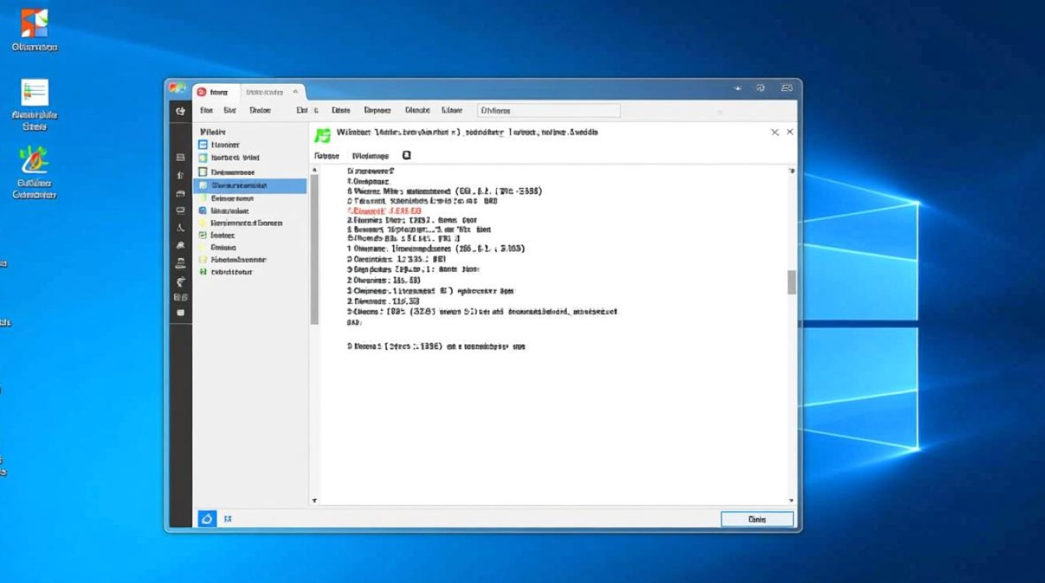Click the blue highlighted icon in the bottom-left corner
Image resolution: width=1045 pixels, height=583 pixels.
coord(206,518)
